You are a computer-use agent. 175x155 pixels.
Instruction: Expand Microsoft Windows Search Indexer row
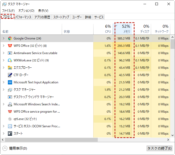4,104
